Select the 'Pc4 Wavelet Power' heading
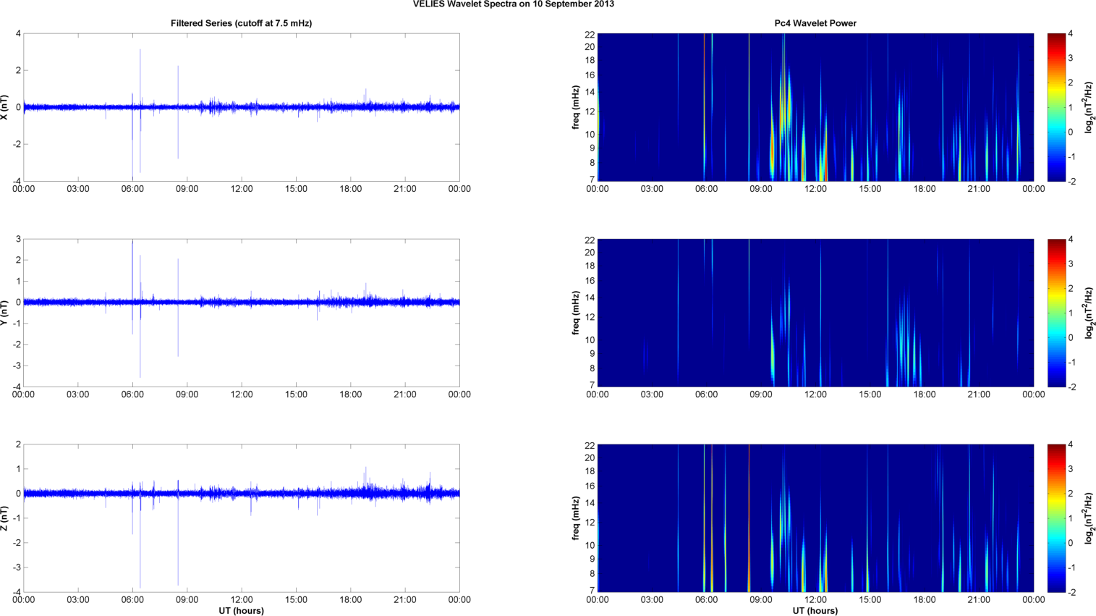This screenshot has width=1096, height=616. 815,23
